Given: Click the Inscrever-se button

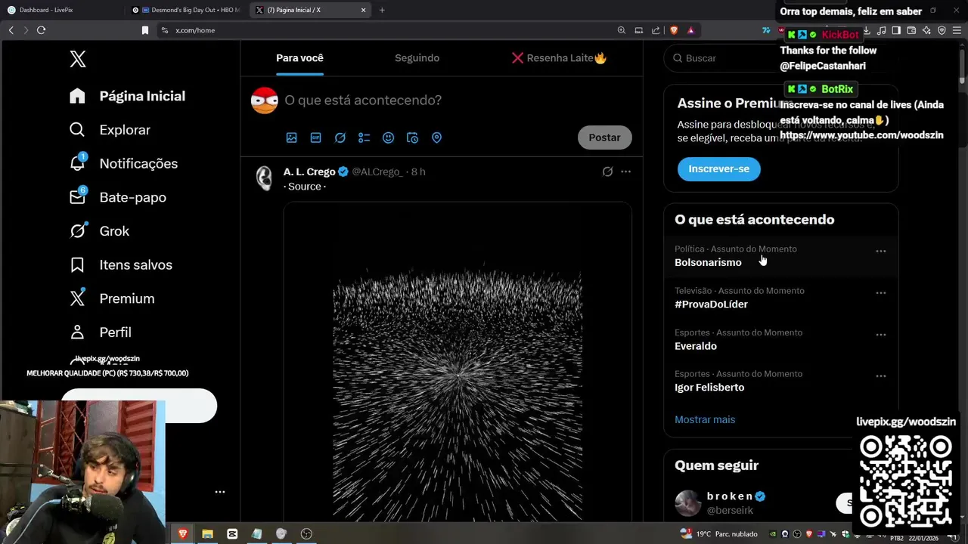Looking at the screenshot, I should pyautogui.click(x=718, y=168).
